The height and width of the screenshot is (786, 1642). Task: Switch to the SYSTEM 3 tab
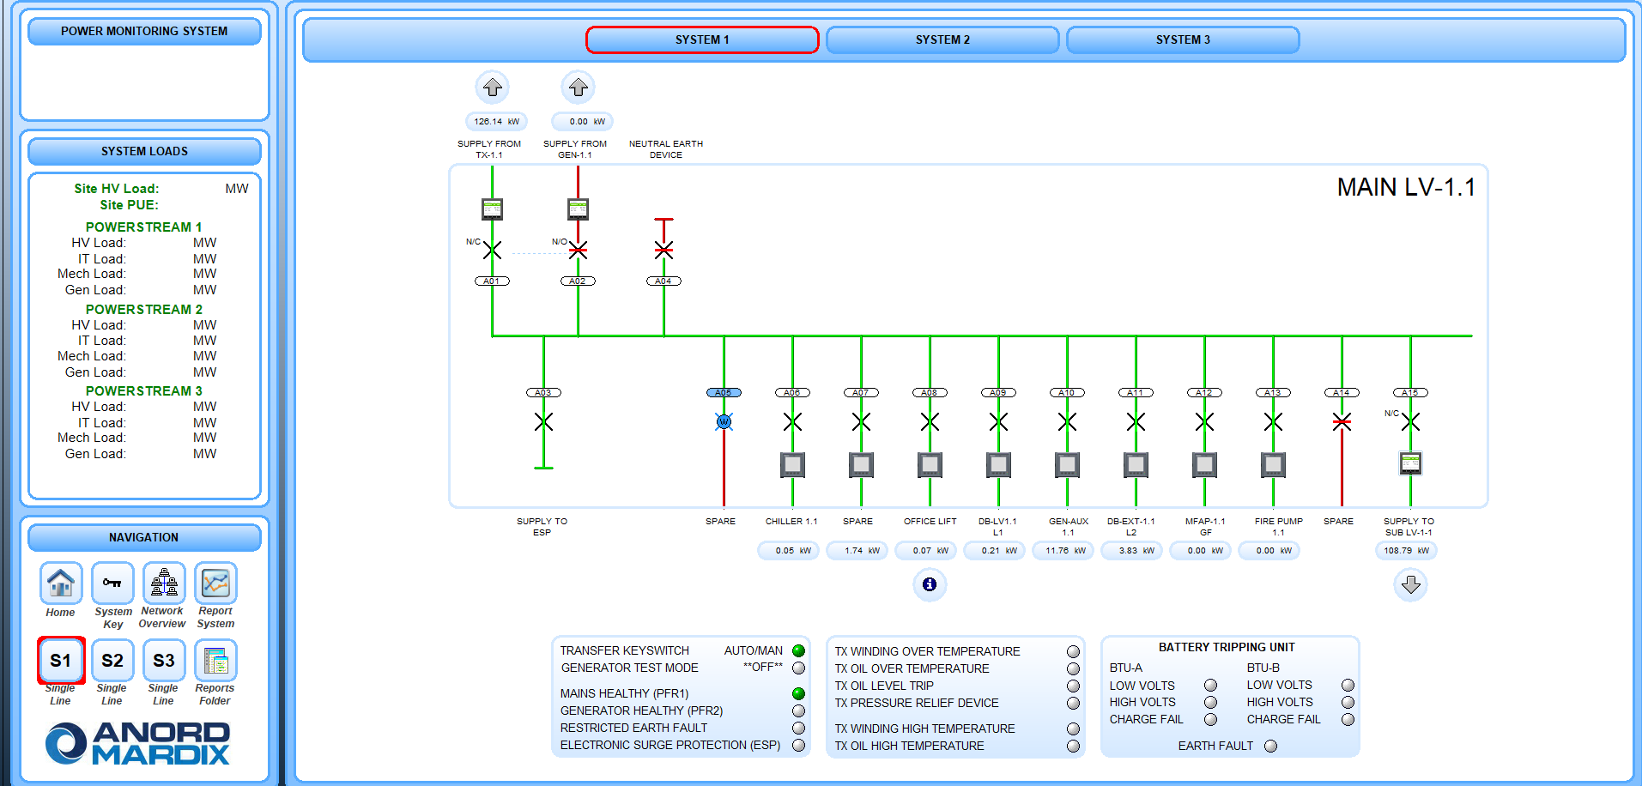(x=1183, y=40)
